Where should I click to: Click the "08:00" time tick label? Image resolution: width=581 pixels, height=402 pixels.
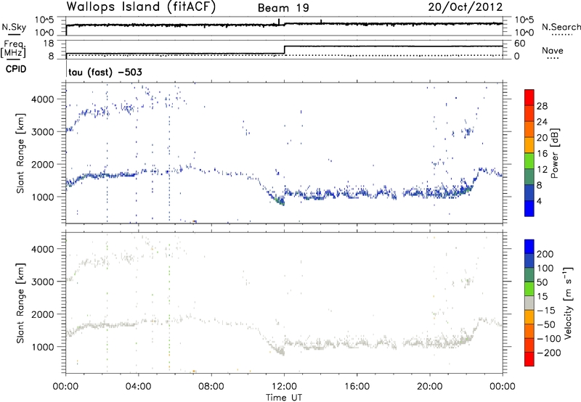(211, 387)
